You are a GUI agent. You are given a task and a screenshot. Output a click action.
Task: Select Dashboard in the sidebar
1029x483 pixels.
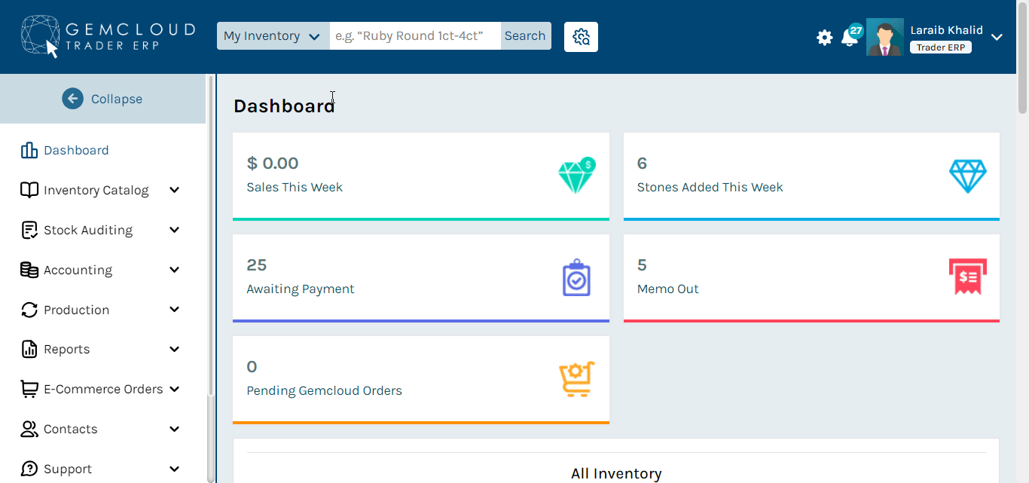(x=75, y=150)
